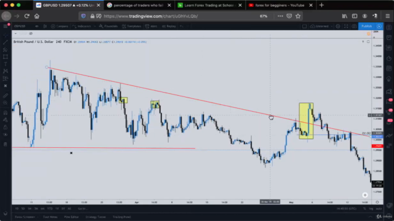Open the geometric shapes tool
This screenshot has height=221, width=394.
[6, 56]
